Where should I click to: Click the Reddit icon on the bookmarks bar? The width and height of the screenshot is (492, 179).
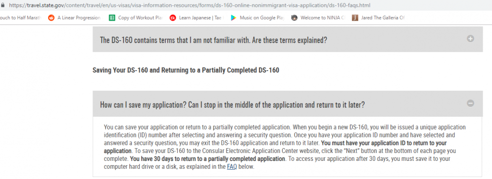click(51, 18)
